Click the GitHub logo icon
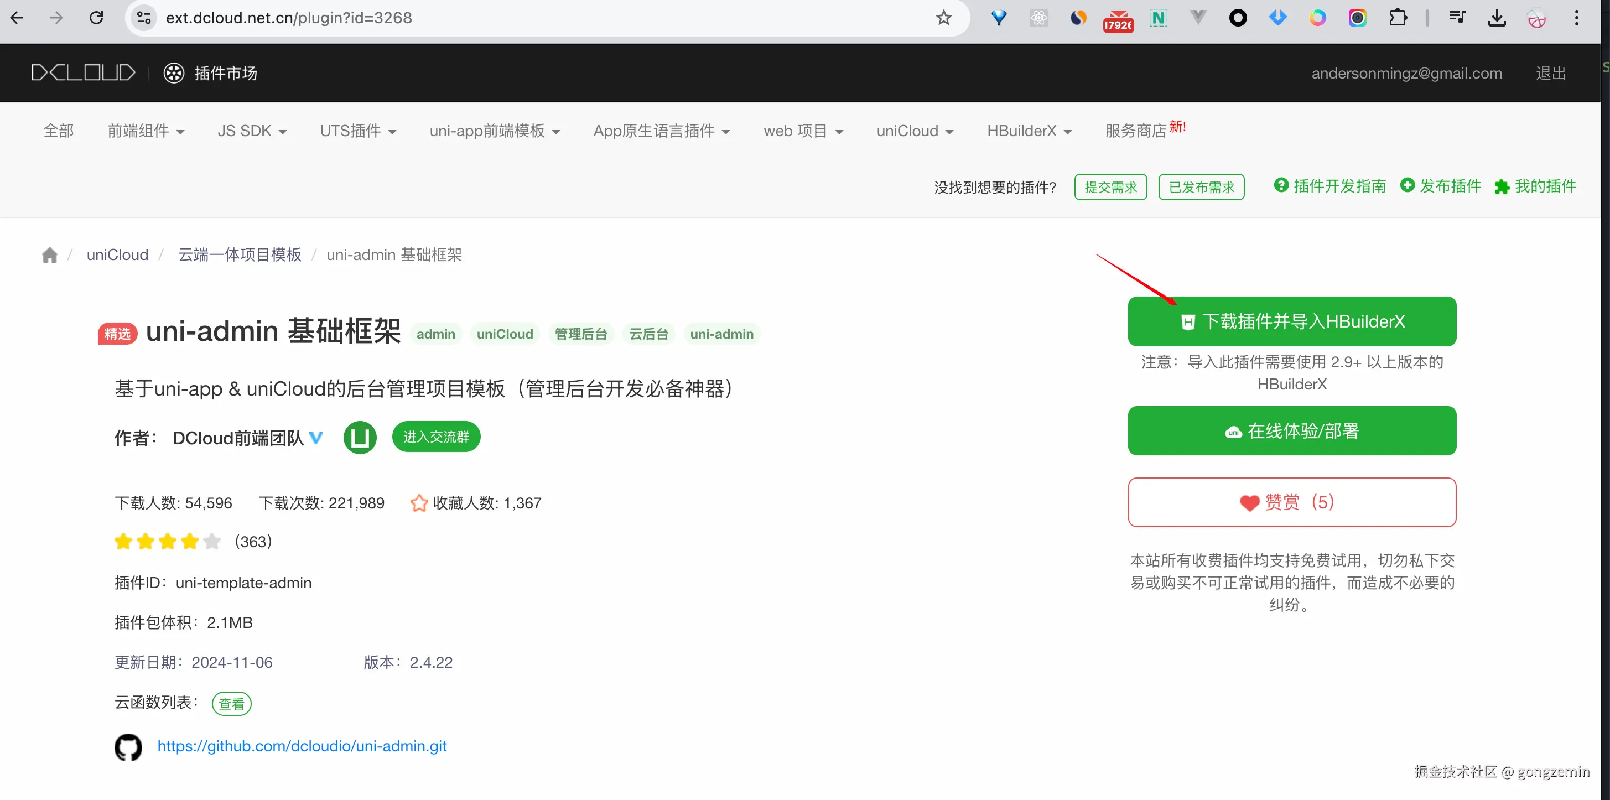The width and height of the screenshot is (1610, 800). 128,747
